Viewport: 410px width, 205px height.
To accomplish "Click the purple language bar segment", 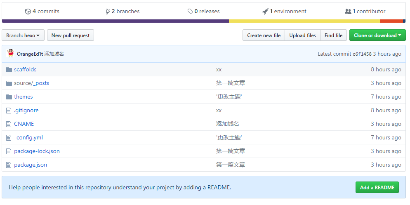I will pyautogui.click(x=115, y=21).
